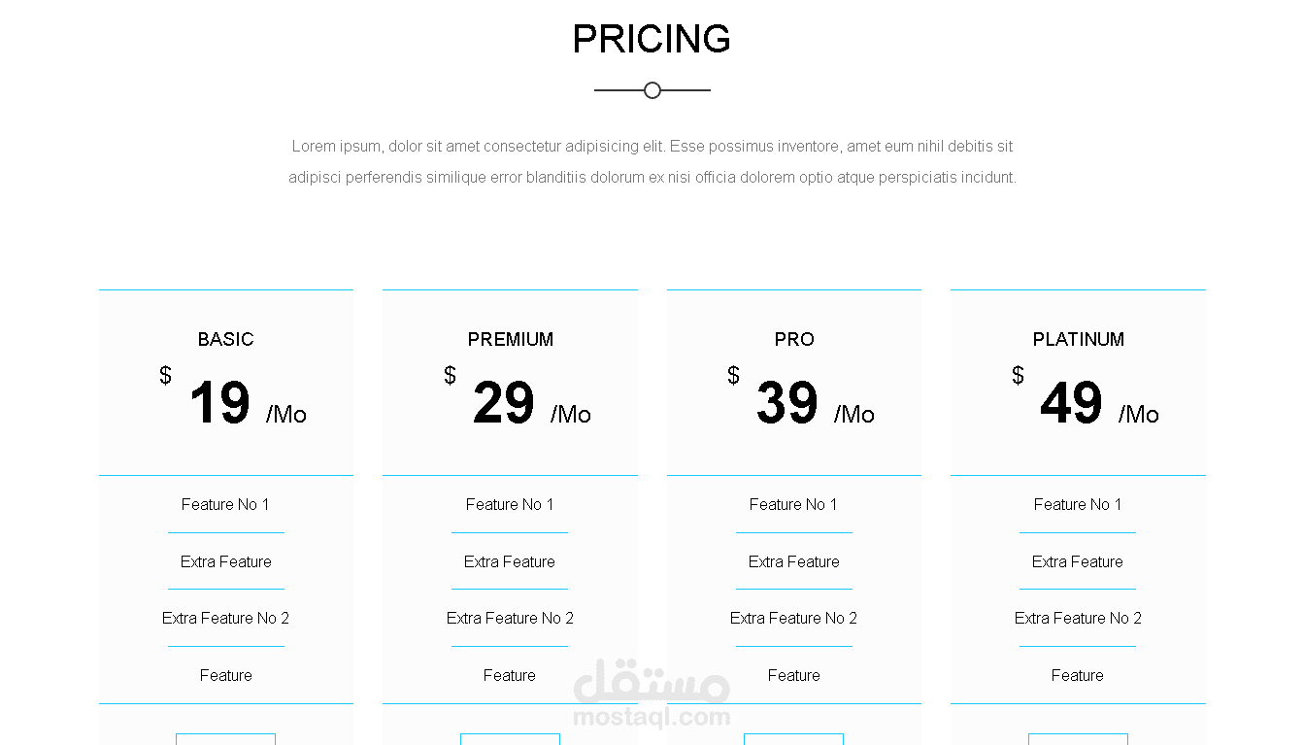Click the Lorem ipsum description paragraph

point(652,162)
